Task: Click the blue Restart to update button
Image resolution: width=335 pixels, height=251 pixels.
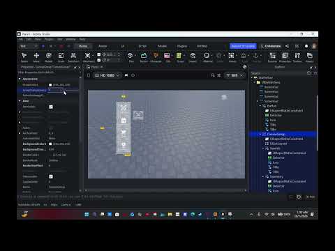Action: tap(243, 46)
